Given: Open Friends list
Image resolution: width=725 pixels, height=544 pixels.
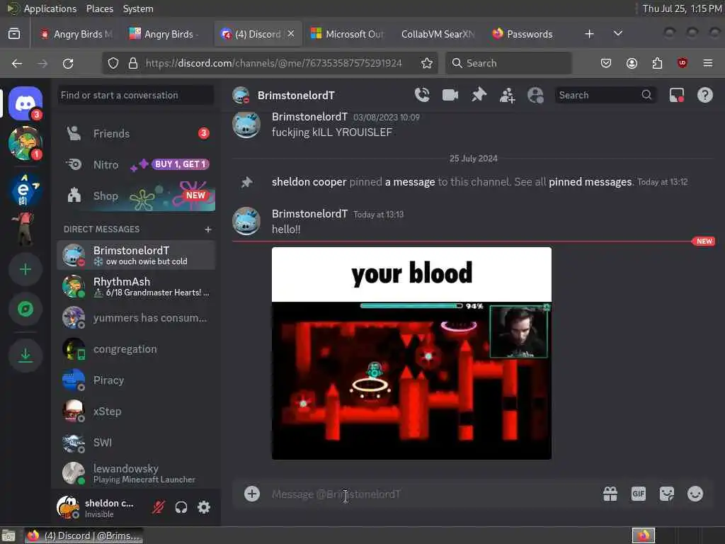Looking at the screenshot, I should coord(136,133).
